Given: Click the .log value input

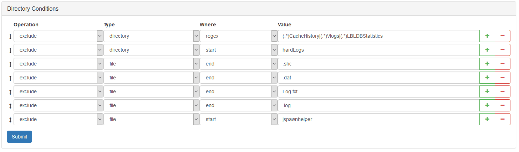Looking at the screenshot, I should pyautogui.click(x=378, y=105).
